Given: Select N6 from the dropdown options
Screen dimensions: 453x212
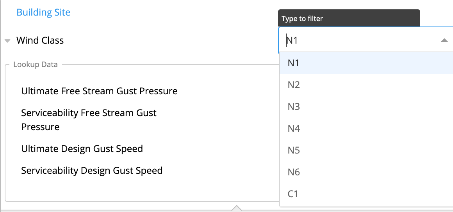Looking at the screenshot, I should pos(366,172).
